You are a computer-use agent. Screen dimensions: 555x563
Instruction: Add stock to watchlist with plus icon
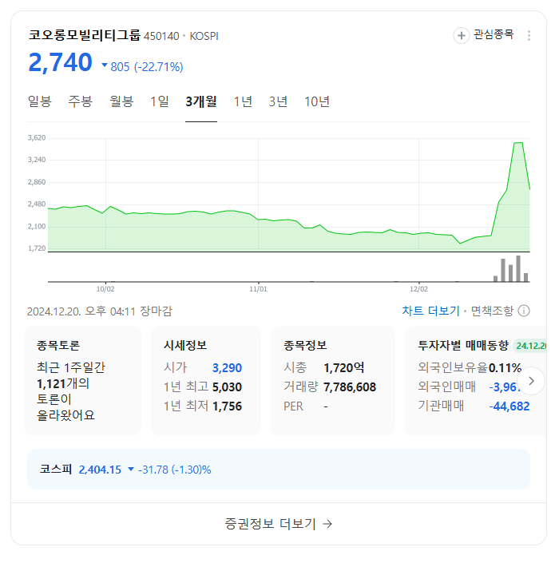462,36
